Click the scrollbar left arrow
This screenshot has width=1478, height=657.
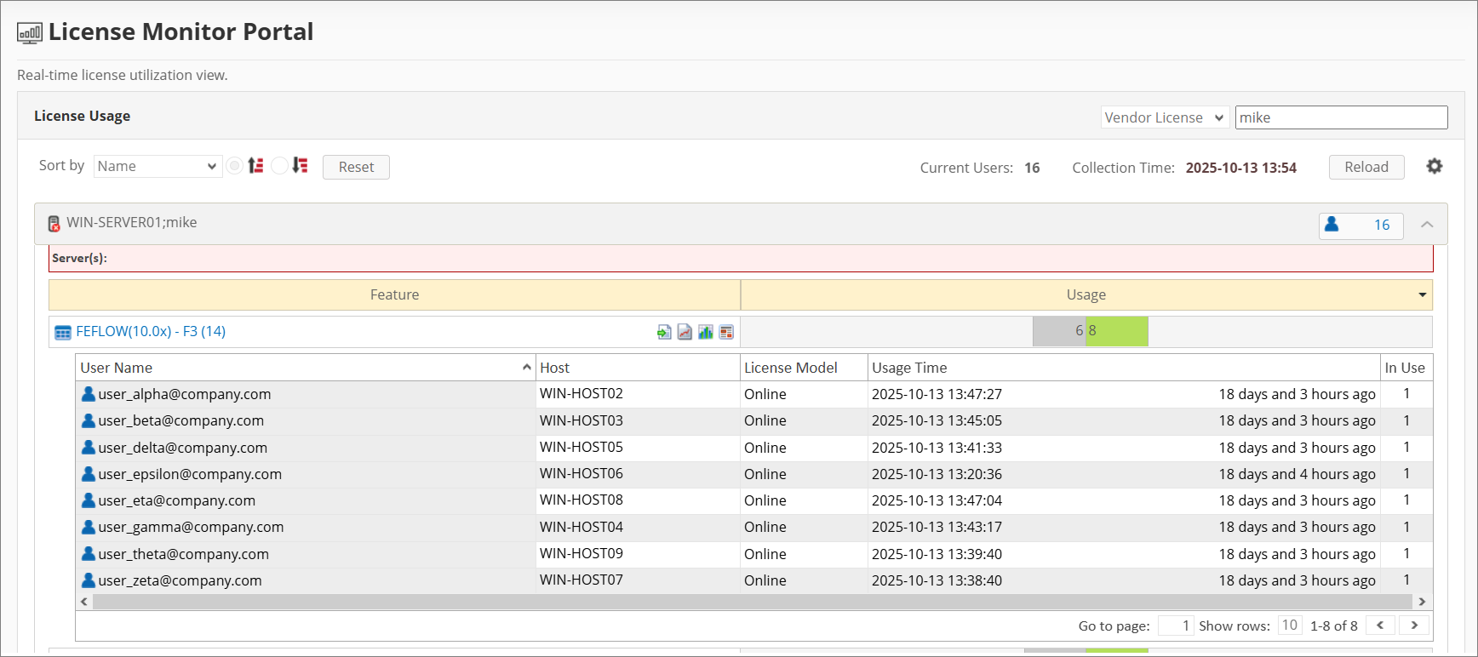coord(83,602)
